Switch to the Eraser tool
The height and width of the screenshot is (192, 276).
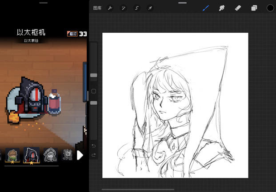(x=238, y=8)
